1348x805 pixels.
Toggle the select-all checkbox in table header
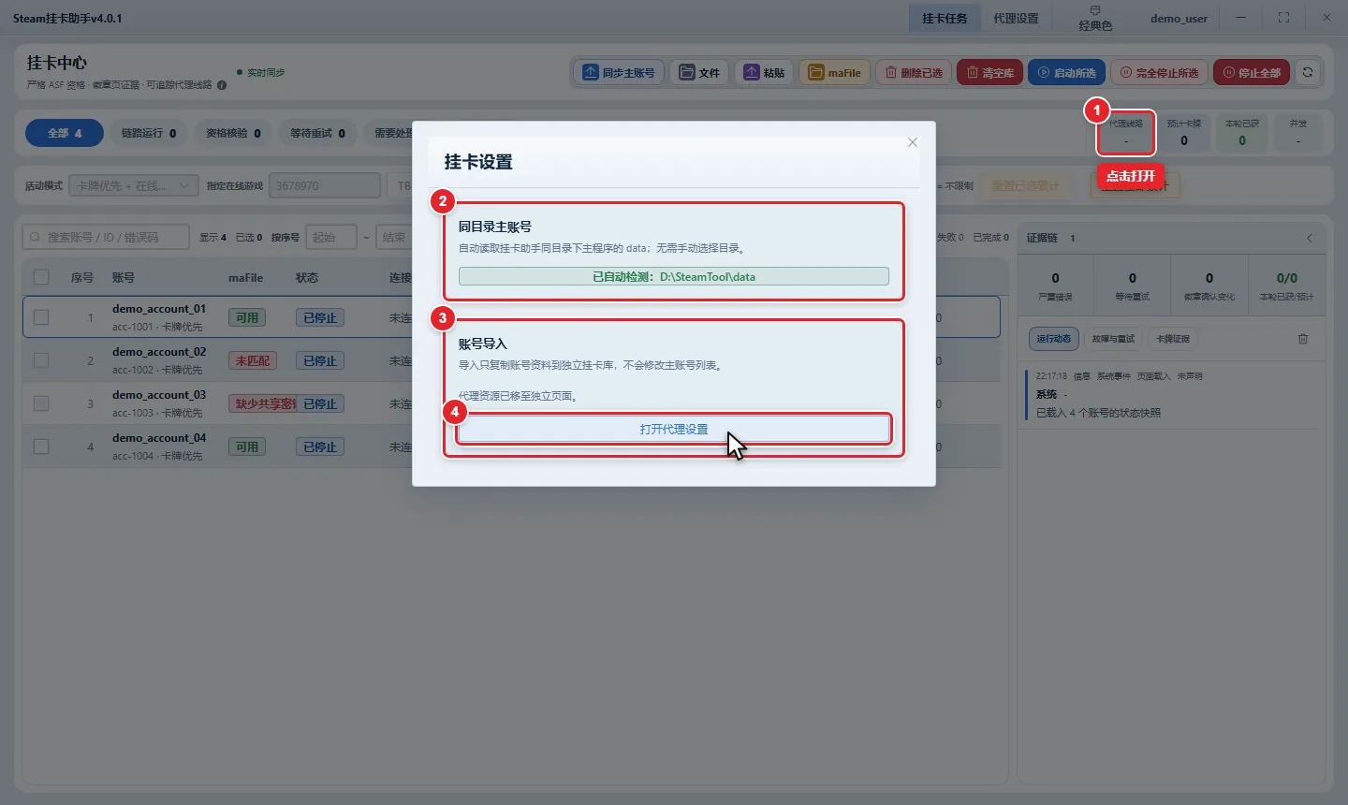[x=41, y=277]
